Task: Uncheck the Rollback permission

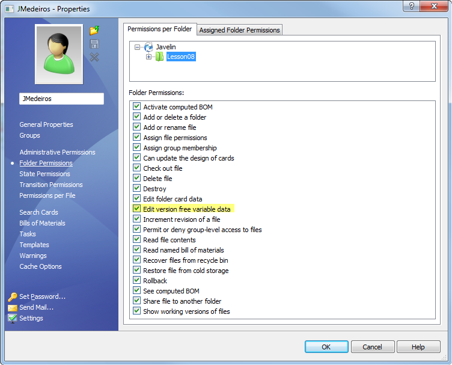Action: click(136, 280)
